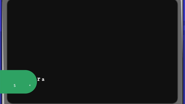Click the top-right rounded corner of black screen
The height and width of the screenshot is (104, 185).
coord(175,2)
